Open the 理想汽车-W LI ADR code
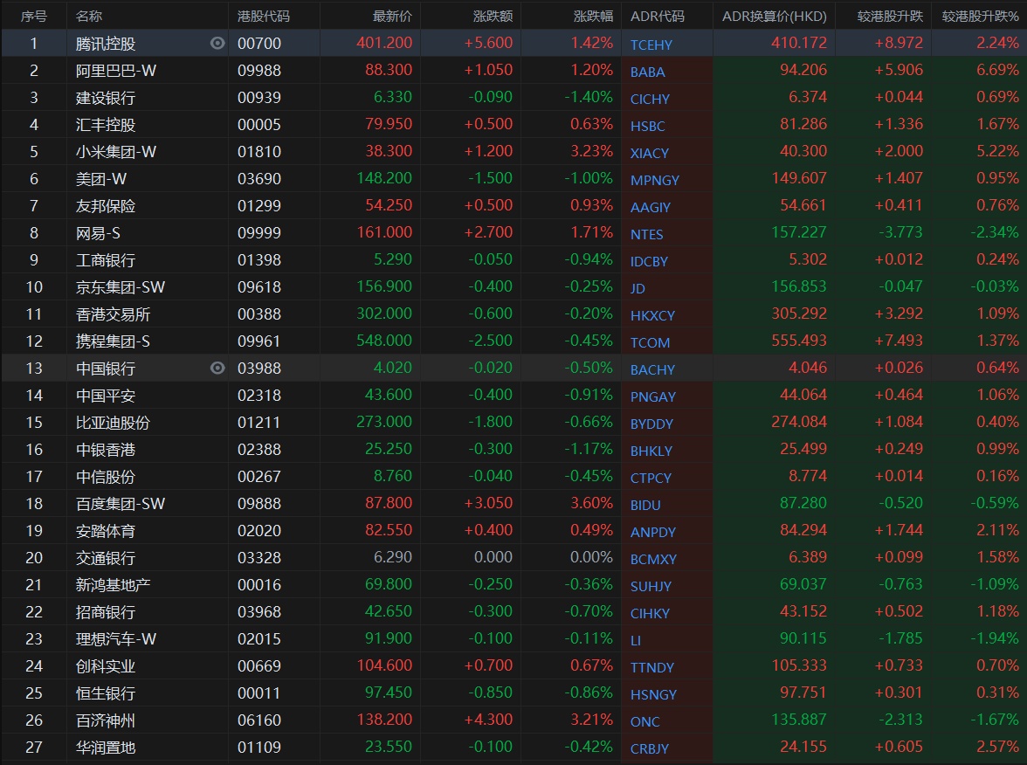1027x765 pixels. pos(636,640)
